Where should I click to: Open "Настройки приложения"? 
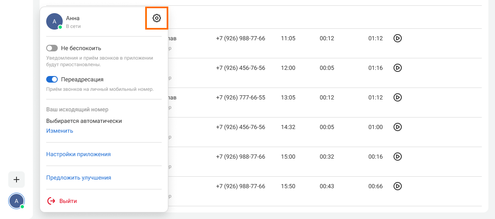pos(78,154)
